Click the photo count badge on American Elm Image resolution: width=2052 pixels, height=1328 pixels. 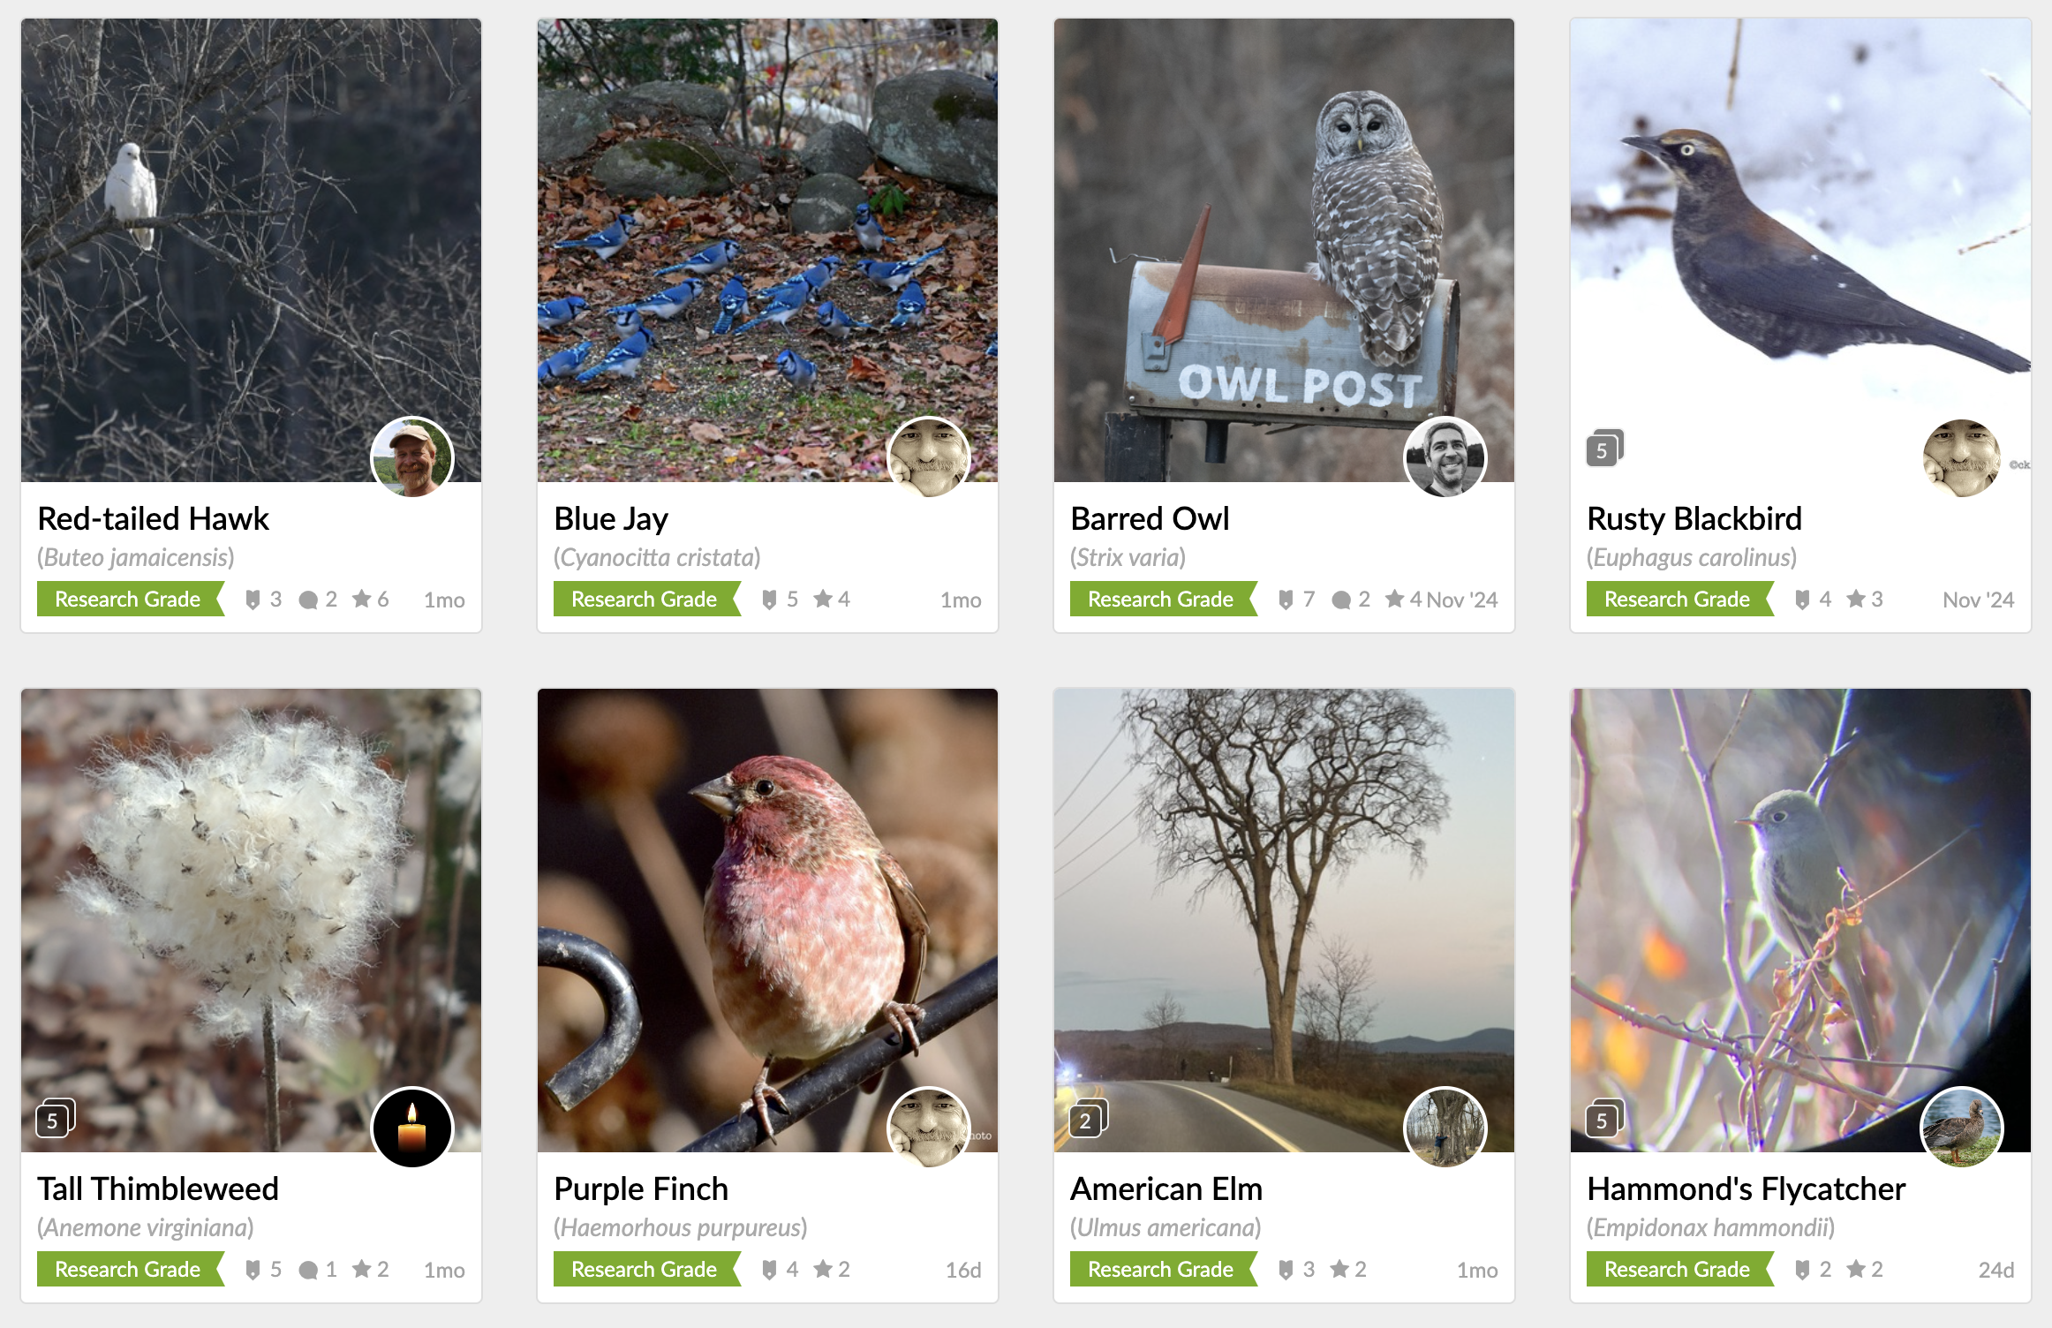[x=1087, y=1120]
